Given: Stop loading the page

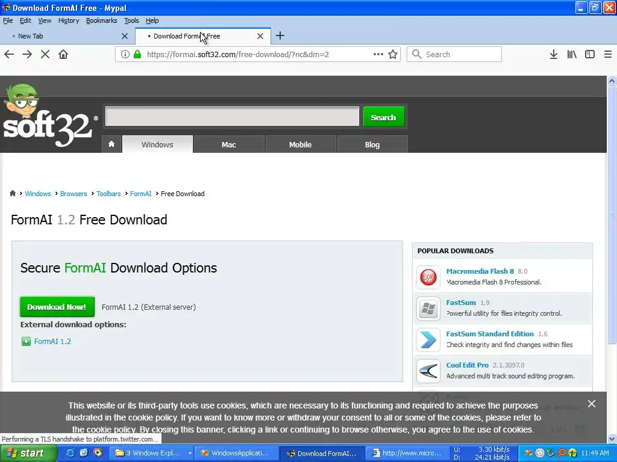Looking at the screenshot, I should click(45, 54).
